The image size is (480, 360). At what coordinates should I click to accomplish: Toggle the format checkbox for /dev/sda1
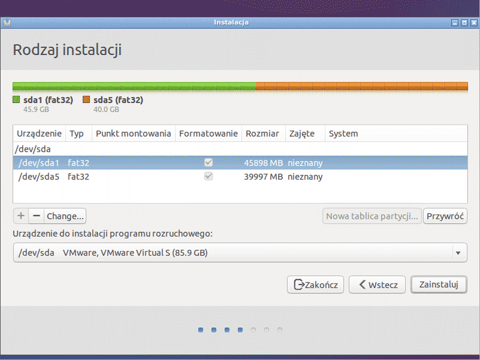click(x=209, y=163)
